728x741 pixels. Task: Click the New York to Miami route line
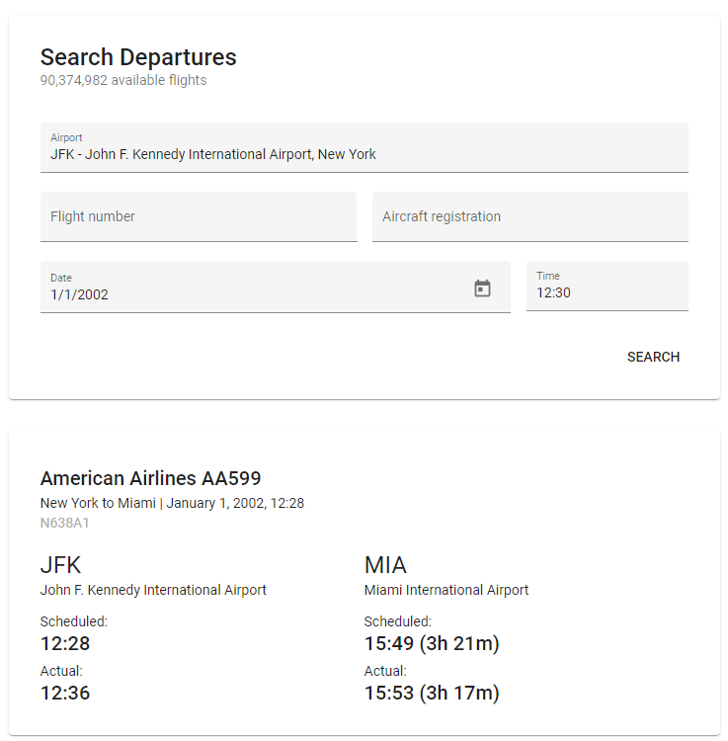coord(172,503)
